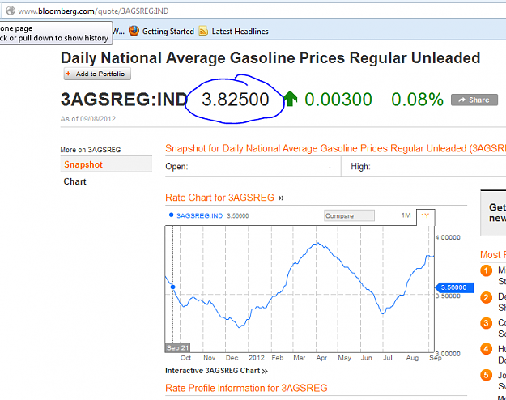Click the Apr x-axis label
The image size is (506, 400).
point(321,358)
